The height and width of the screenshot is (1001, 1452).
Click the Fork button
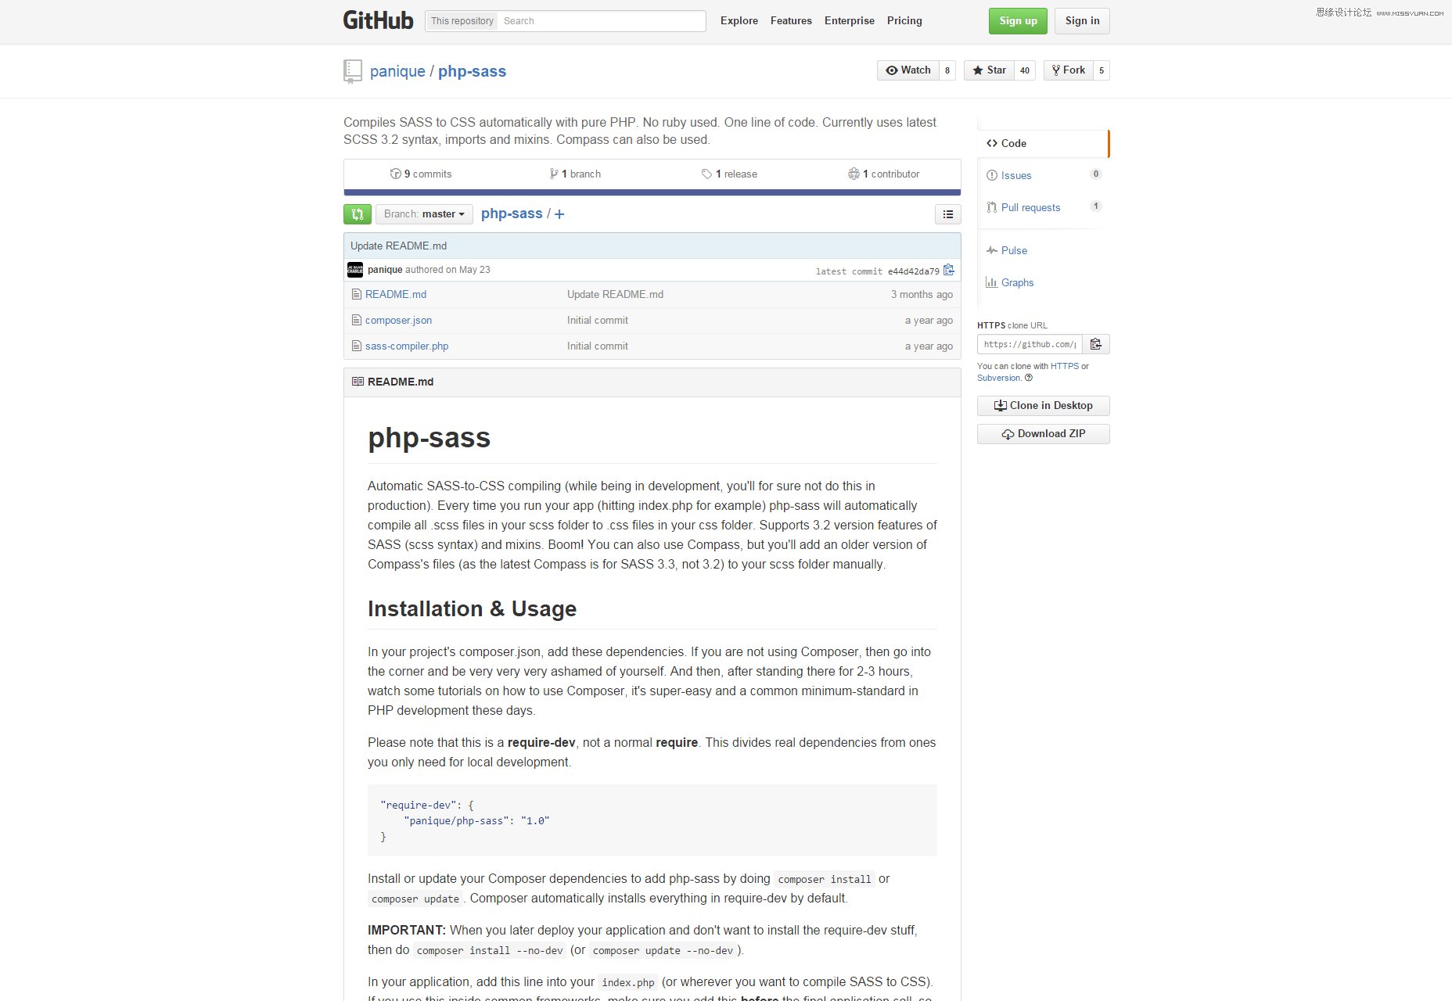pyautogui.click(x=1068, y=70)
